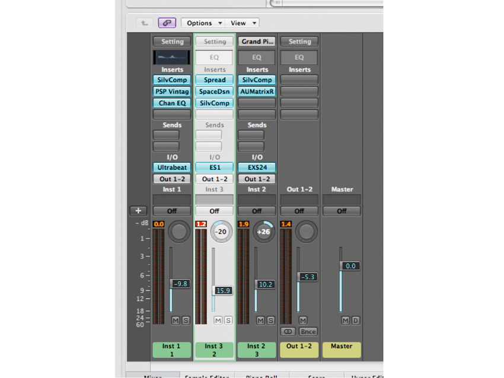Click the SilvComp insert on Inst 1
The height and width of the screenshot is (378, 504).
click(172, 79)
